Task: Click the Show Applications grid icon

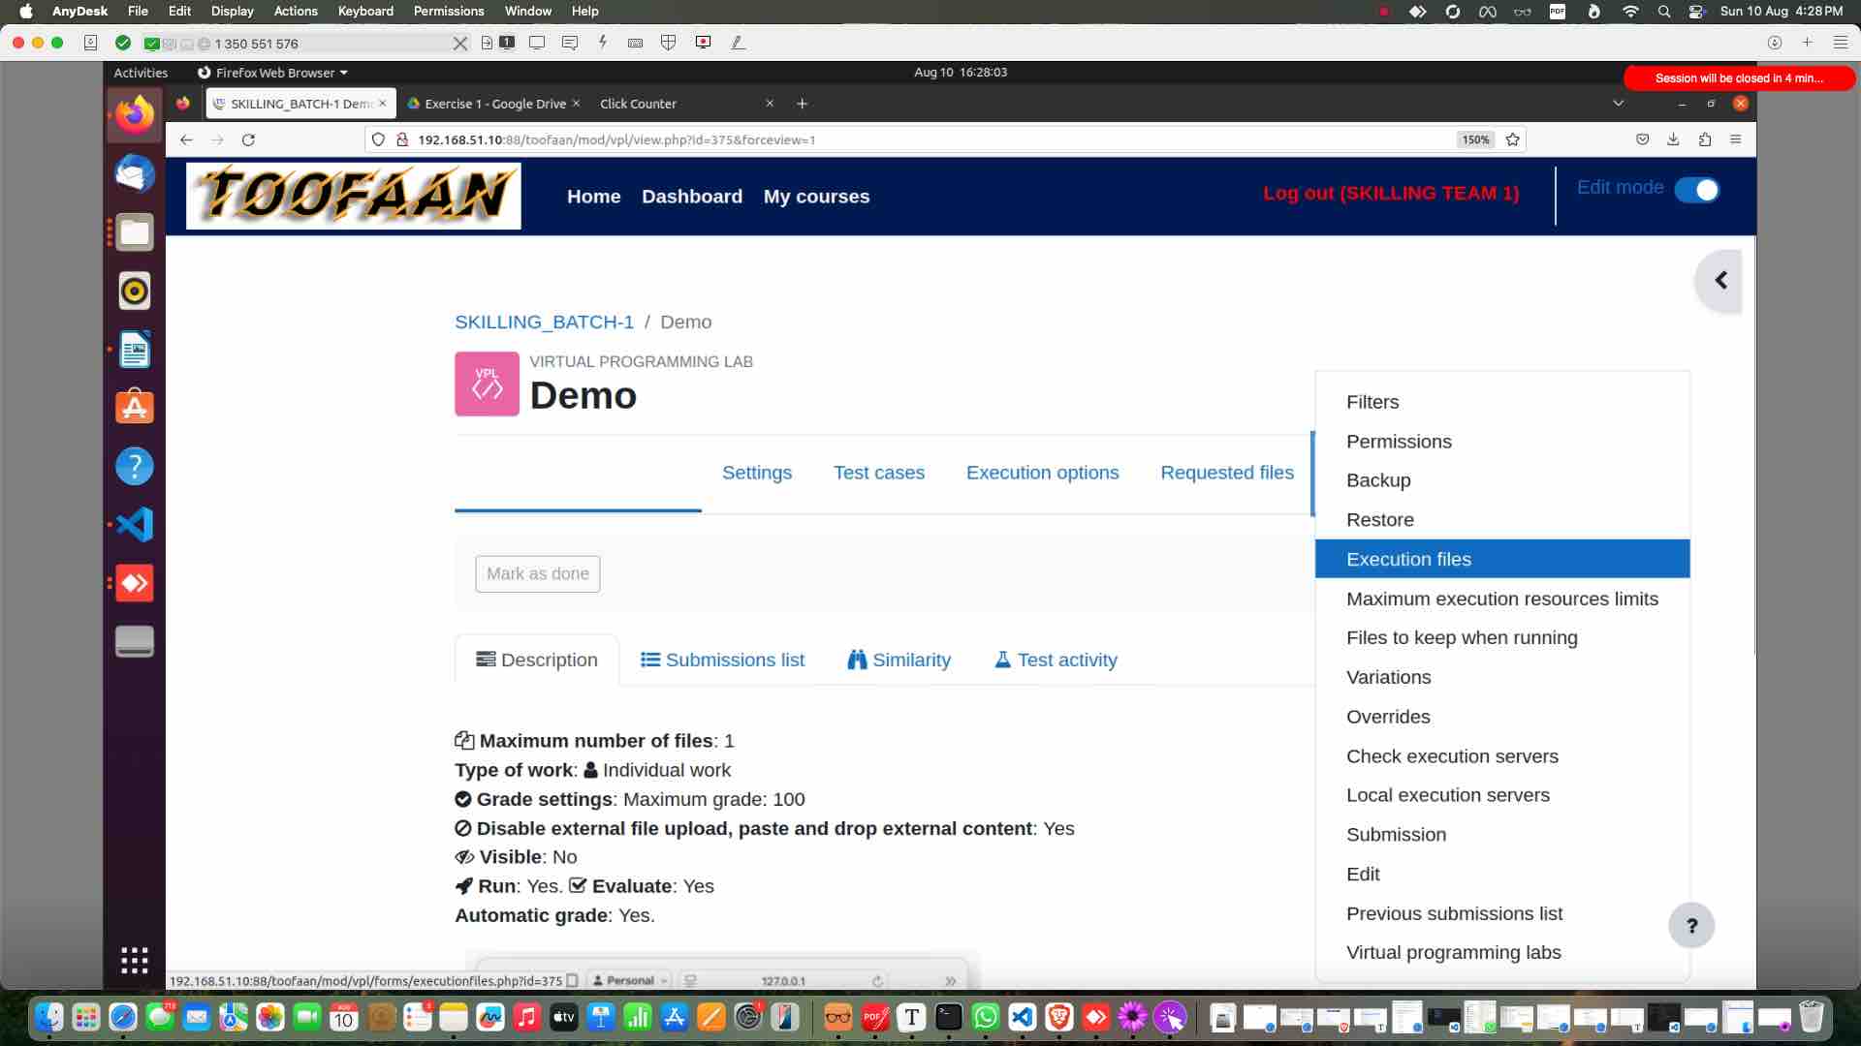Action: [135, 960]
